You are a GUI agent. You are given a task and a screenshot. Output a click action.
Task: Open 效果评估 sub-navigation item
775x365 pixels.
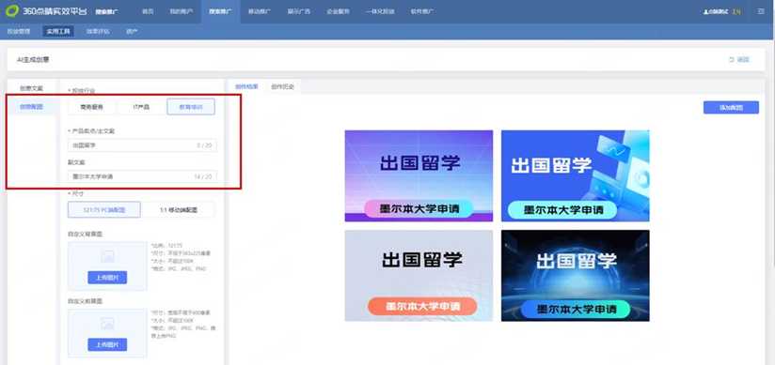point(98,32)
